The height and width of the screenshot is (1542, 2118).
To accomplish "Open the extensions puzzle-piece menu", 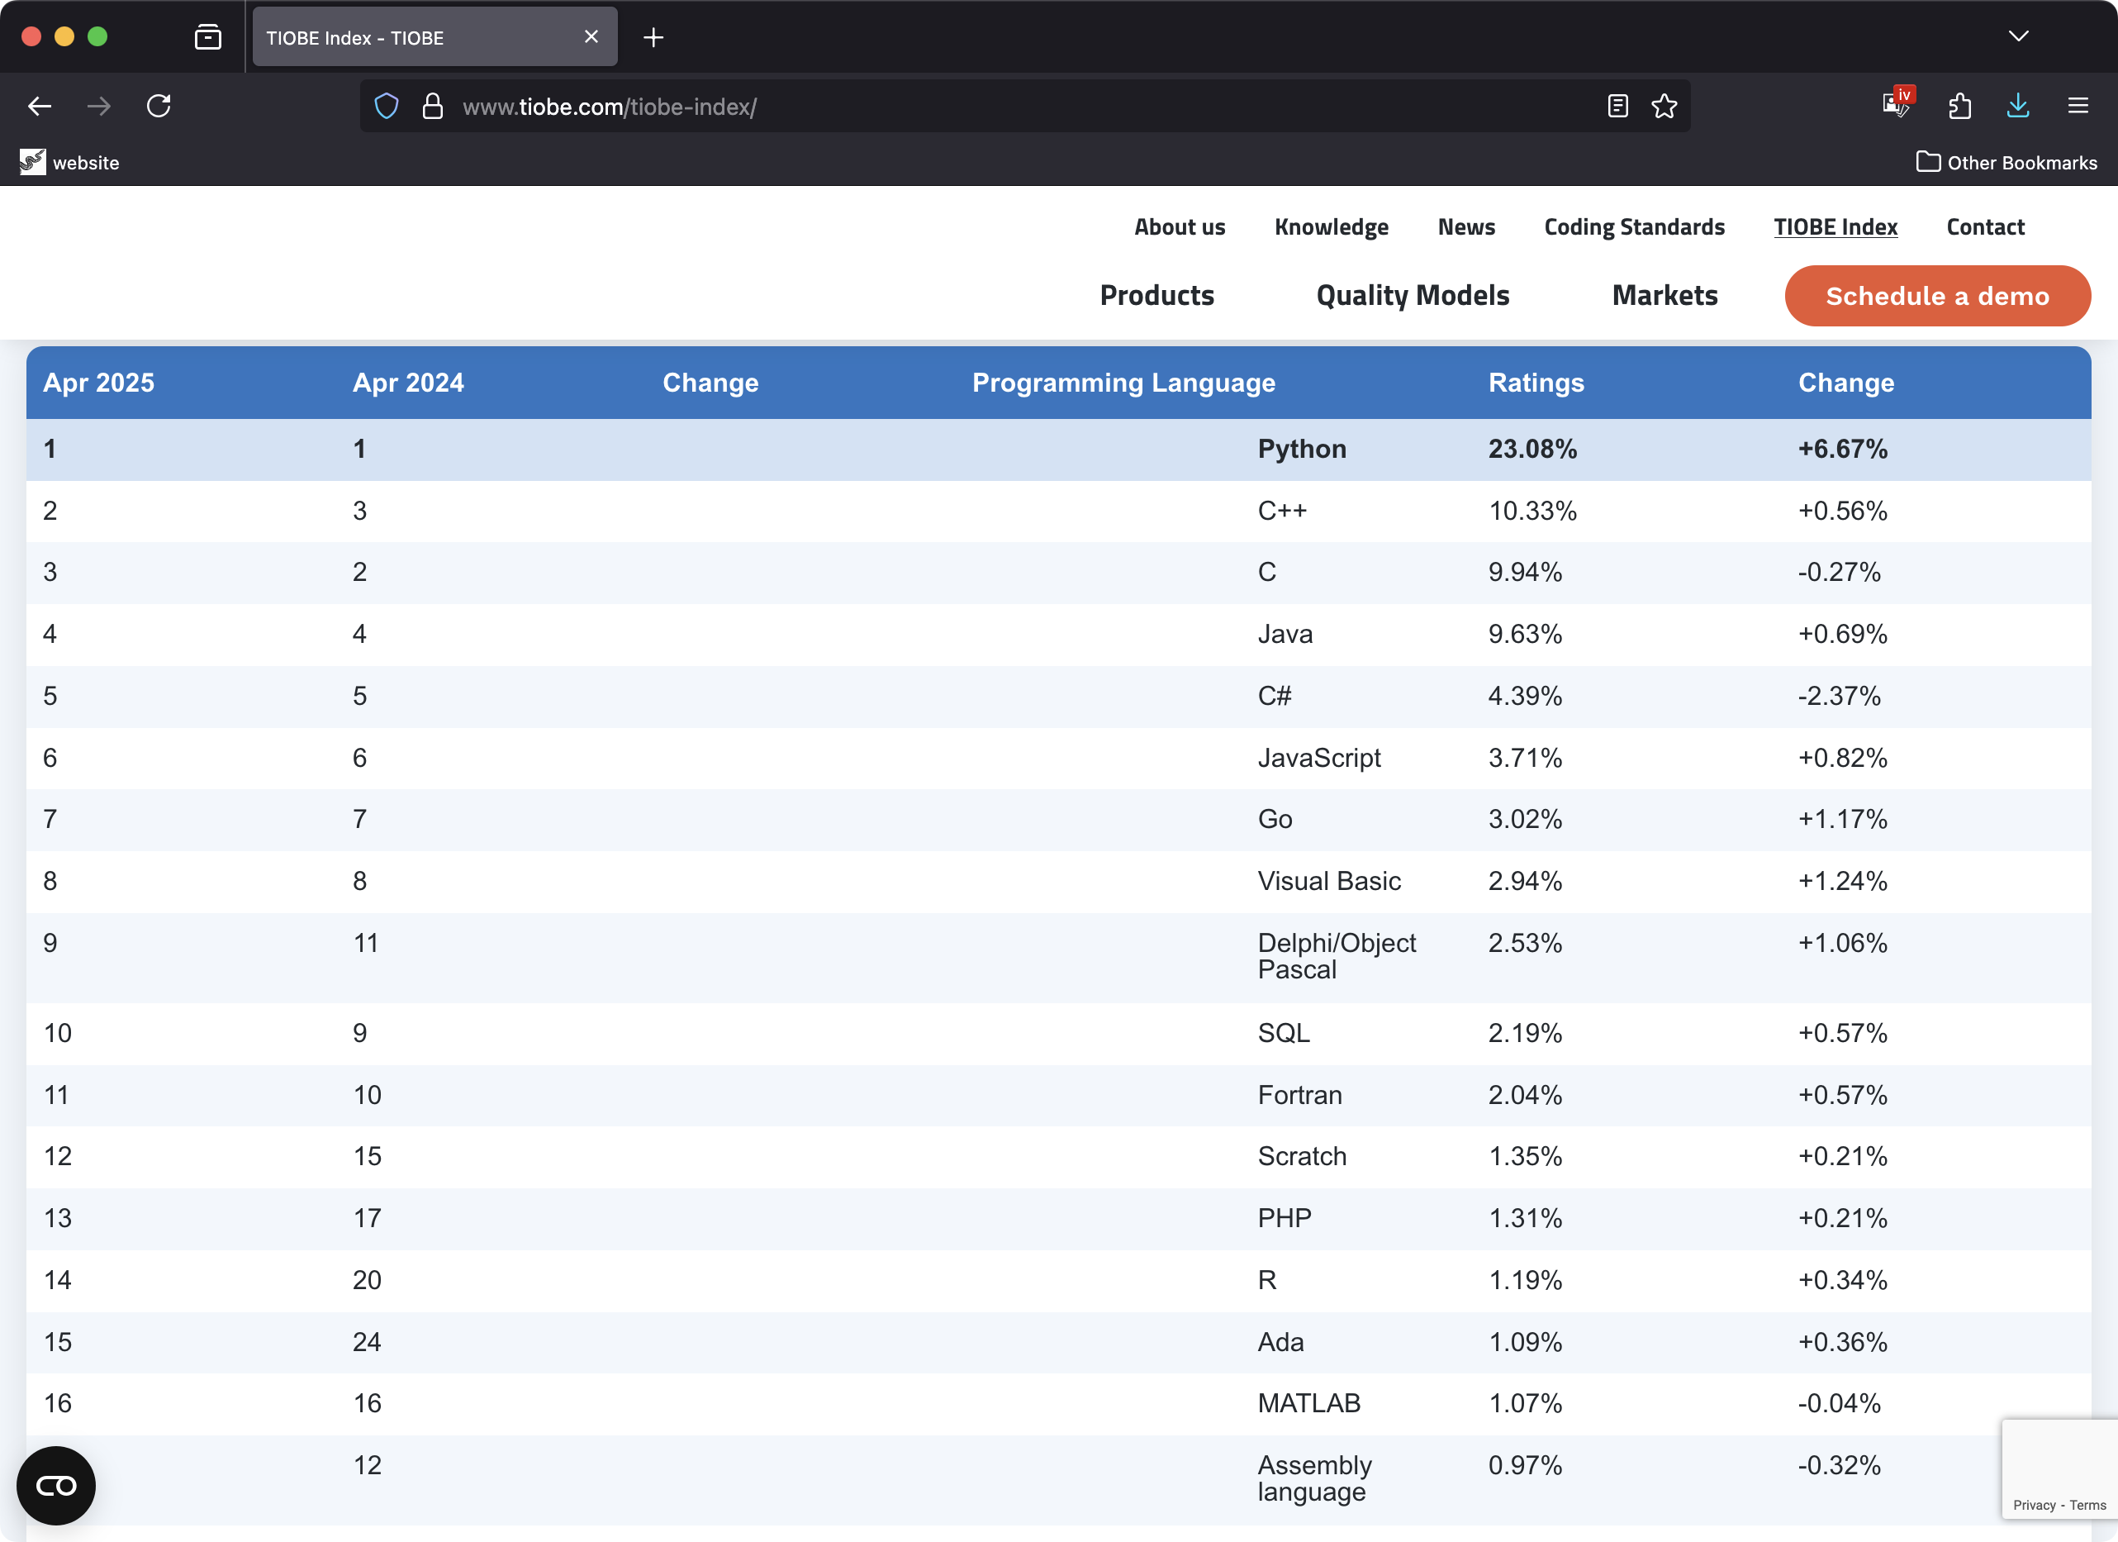I will [1959, 107].
